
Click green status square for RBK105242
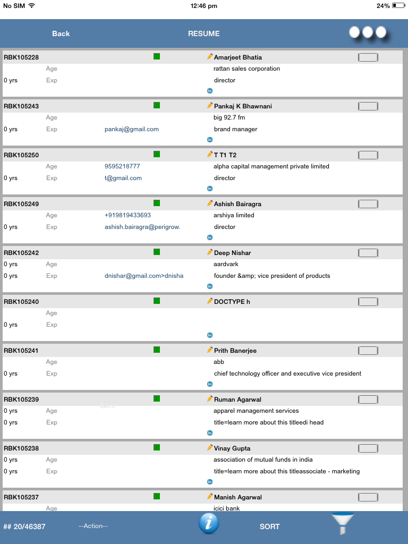pos(157,252)
